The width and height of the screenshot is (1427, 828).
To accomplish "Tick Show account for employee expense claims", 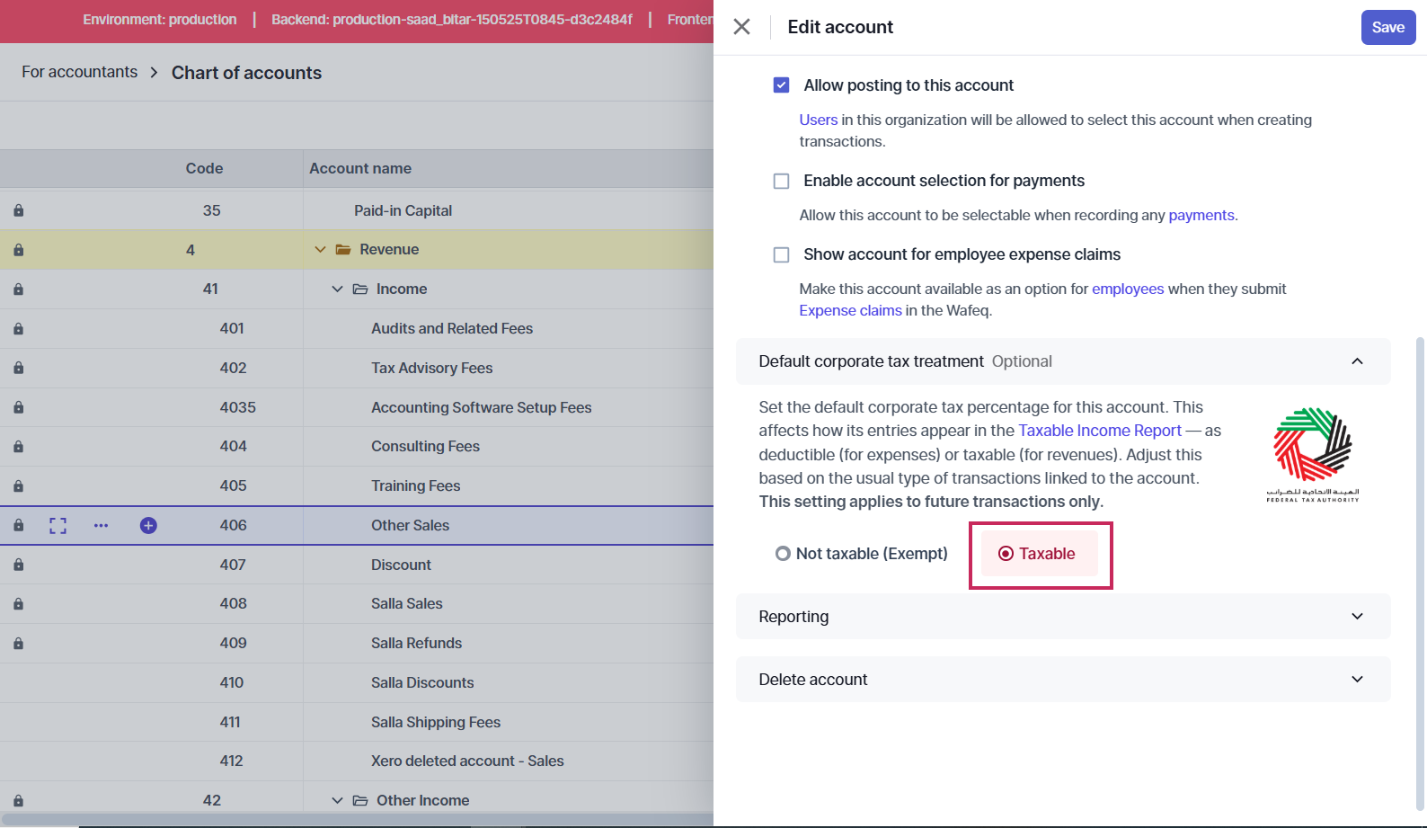I will (781, 255).
